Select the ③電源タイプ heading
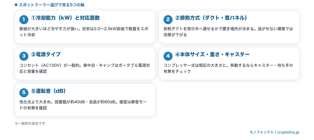The height and width of the screenshot is (140, 314). tap(46, 55)
